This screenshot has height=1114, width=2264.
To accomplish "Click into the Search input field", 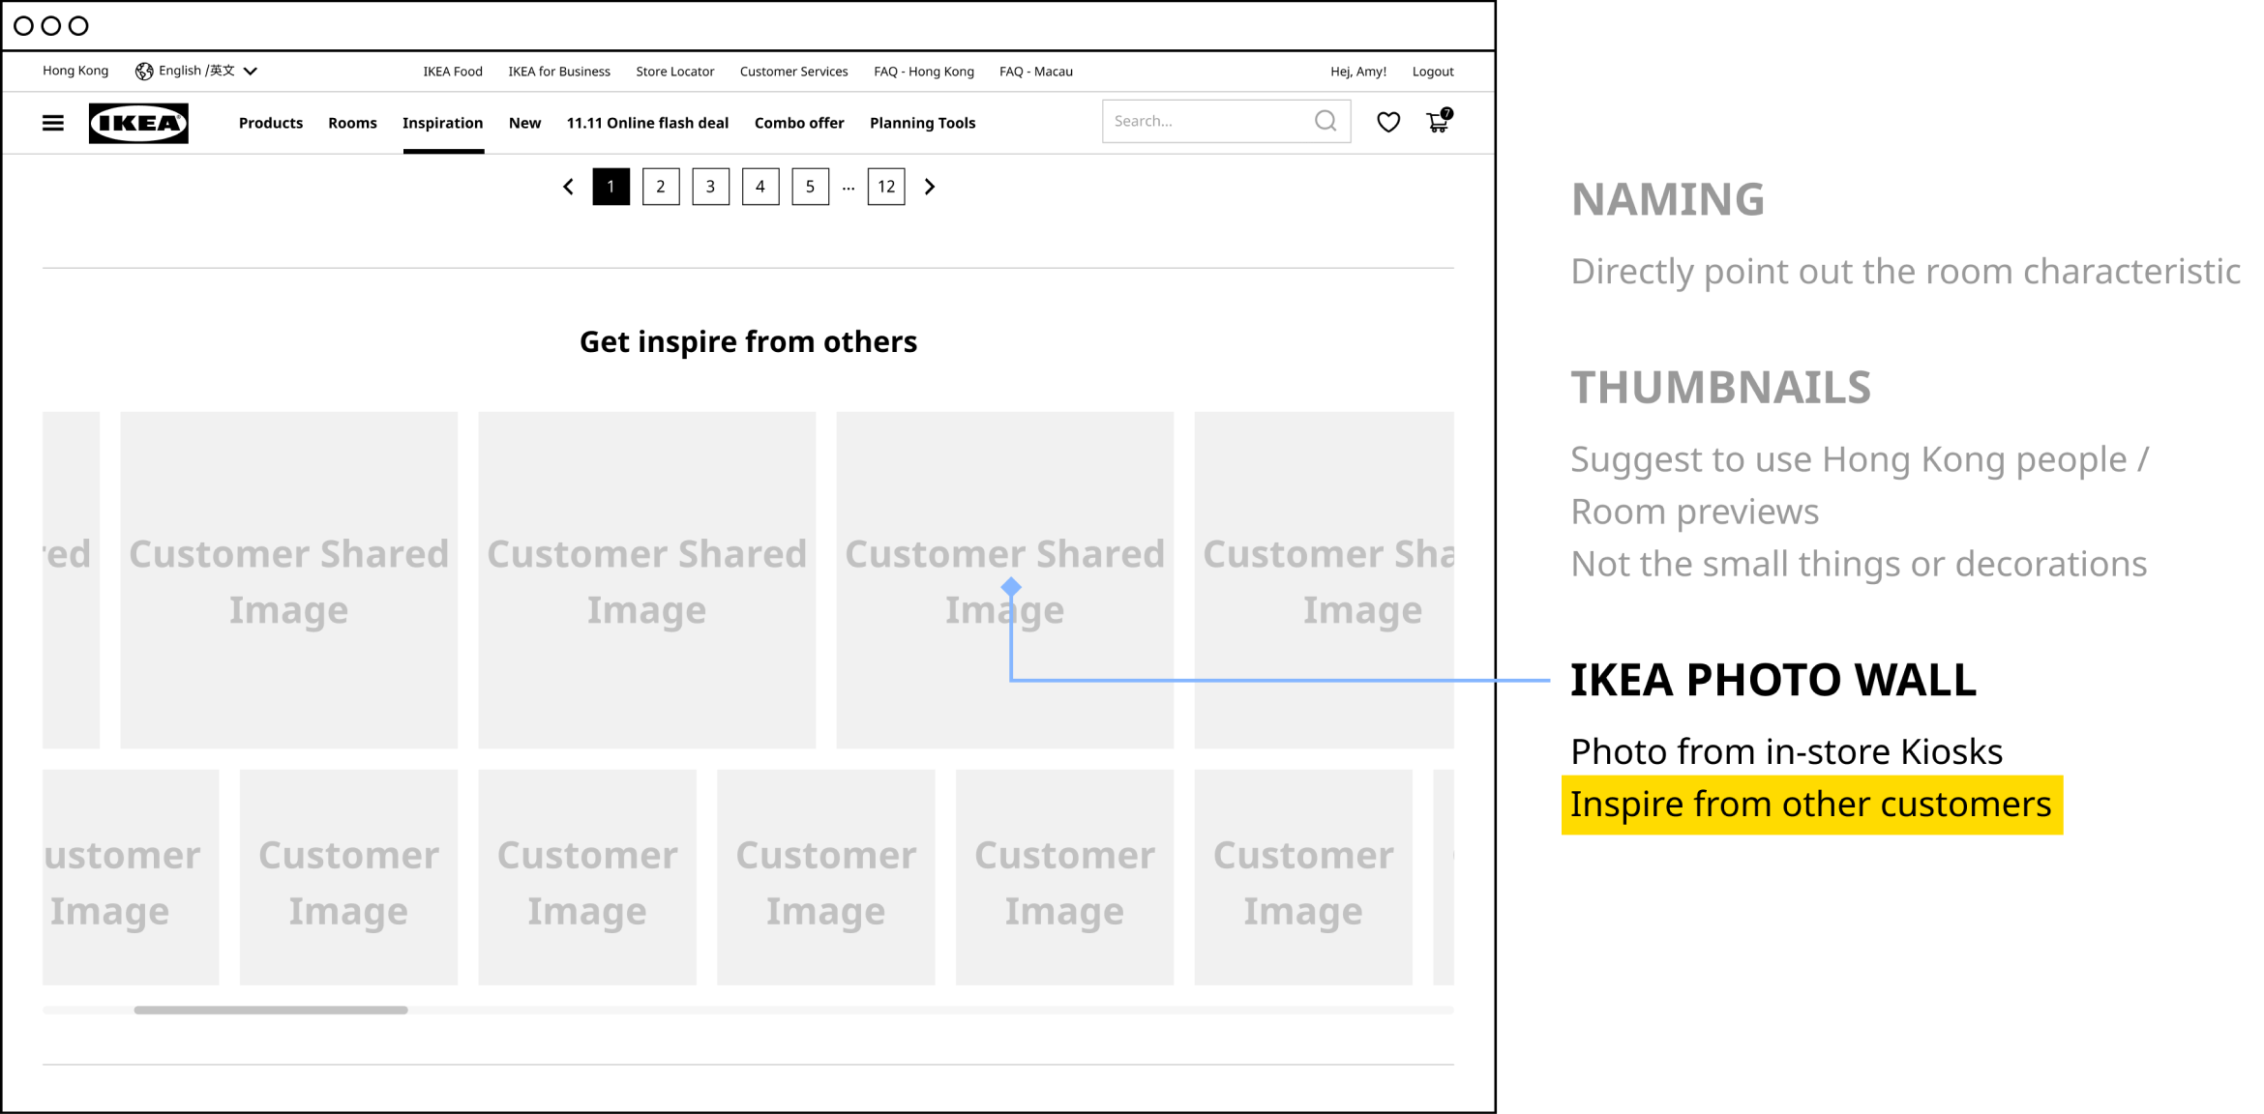I will 1205,121.
